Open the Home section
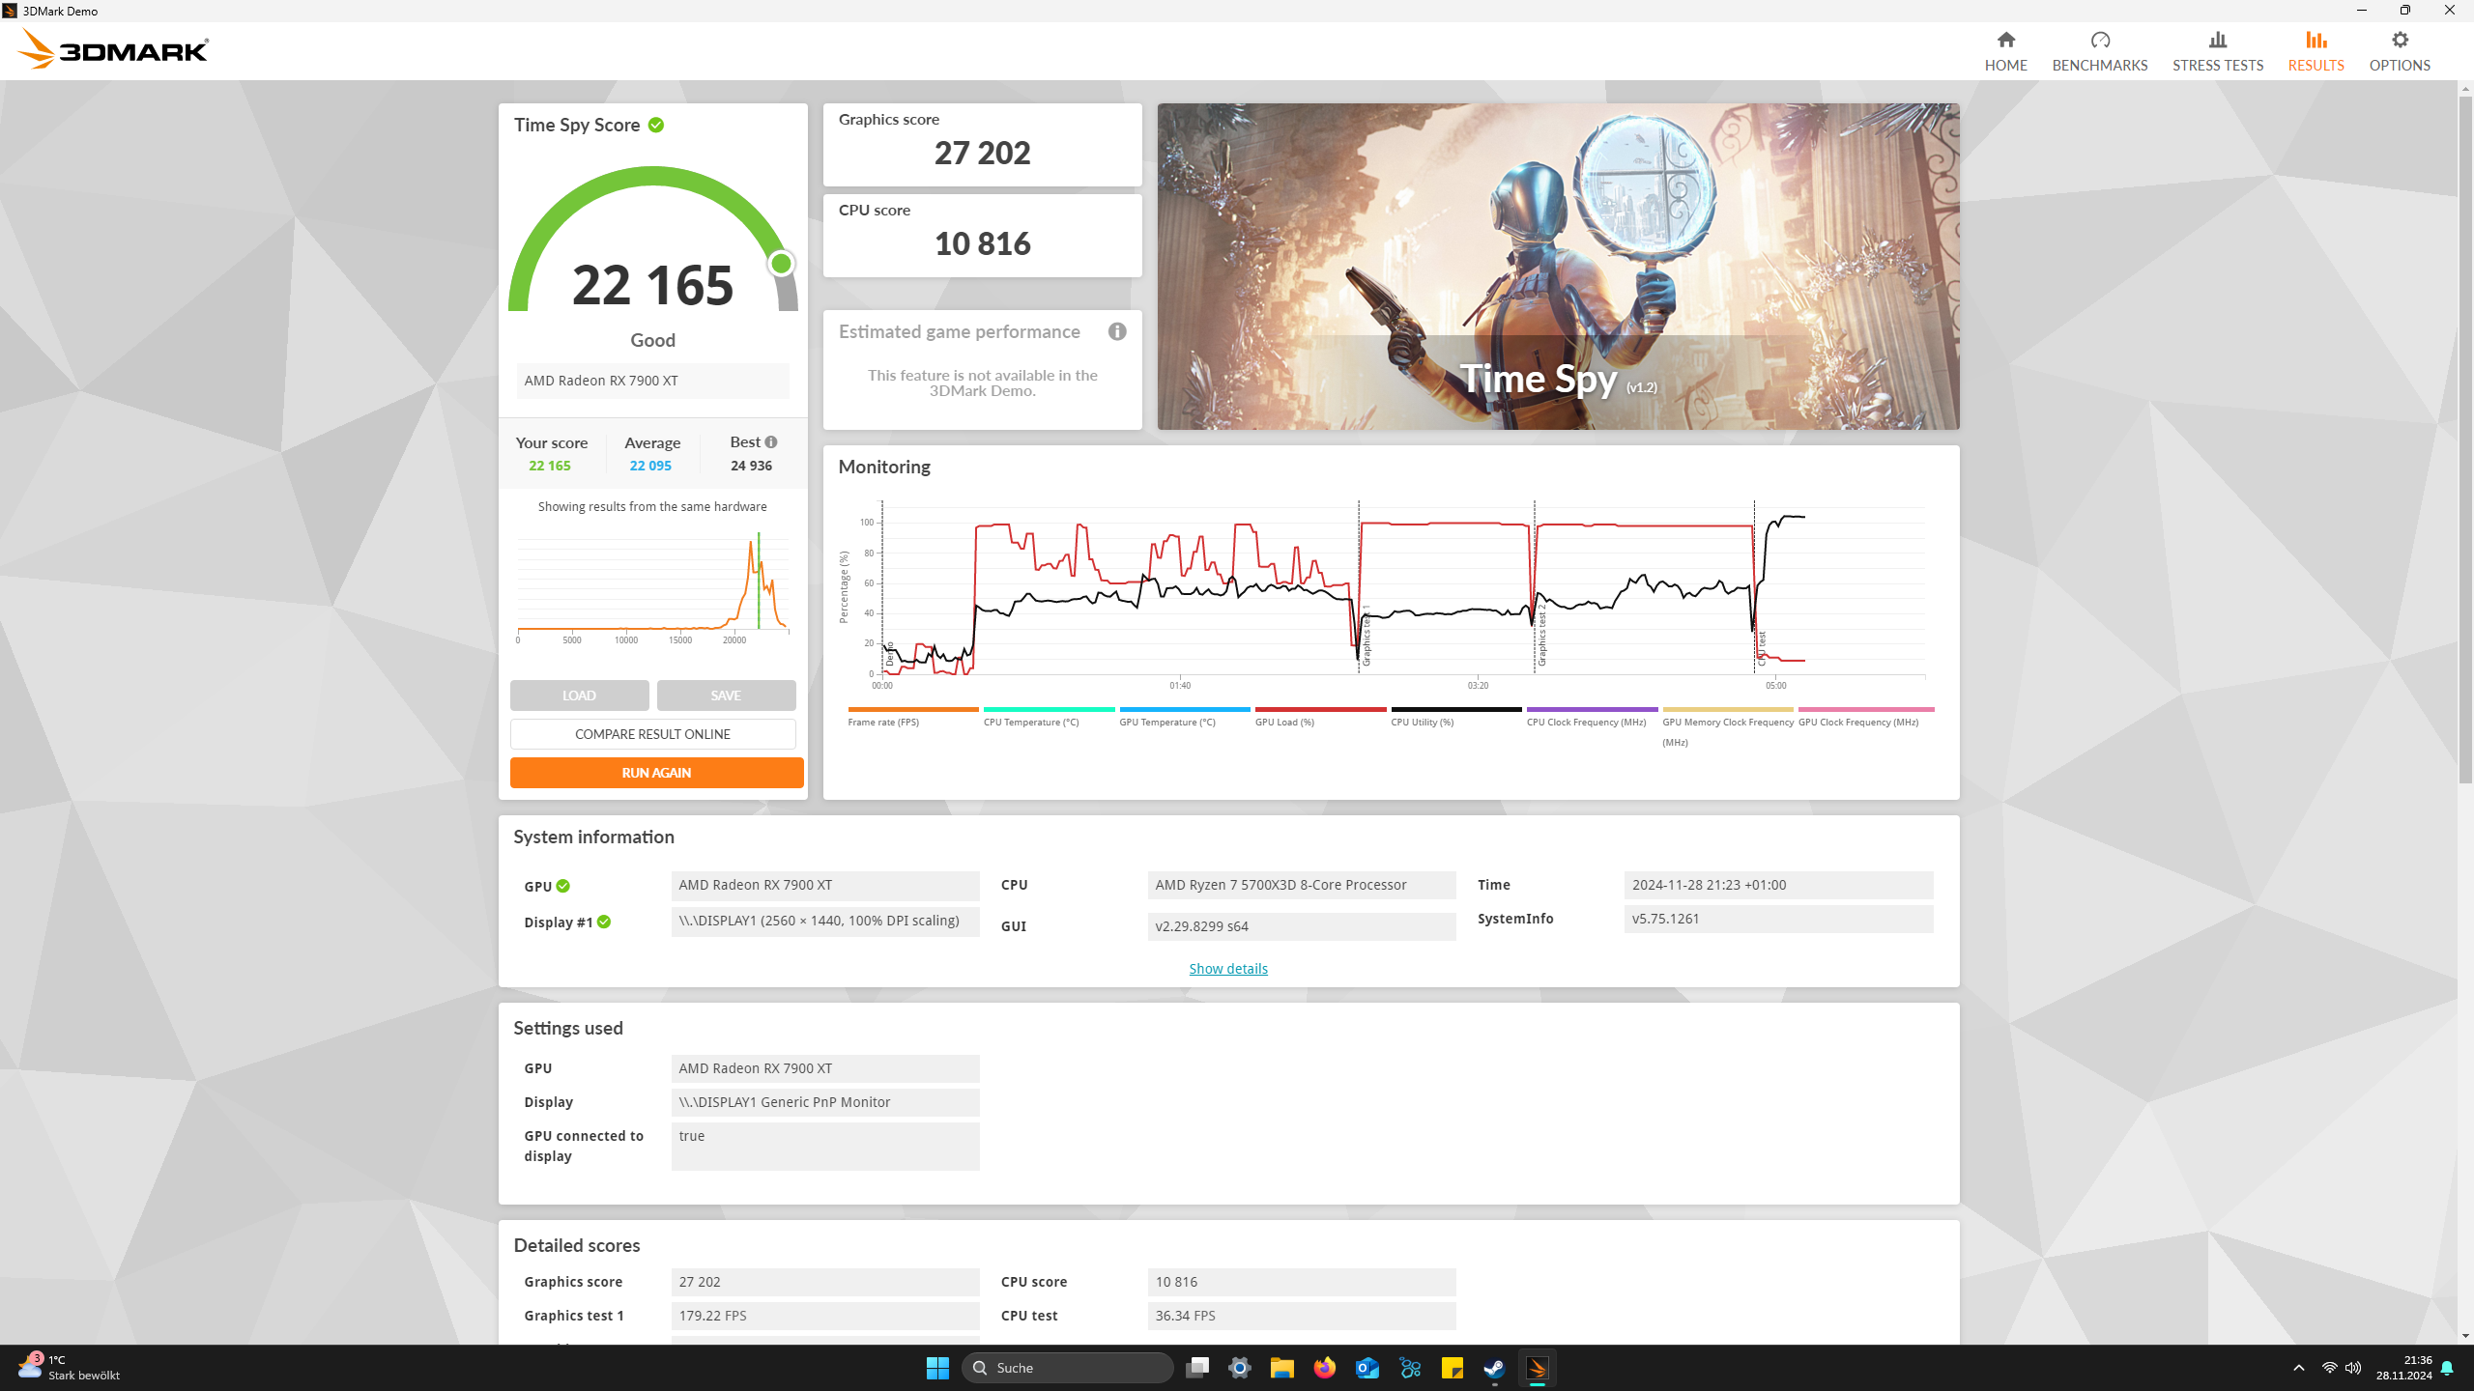 coord(2005,50)
